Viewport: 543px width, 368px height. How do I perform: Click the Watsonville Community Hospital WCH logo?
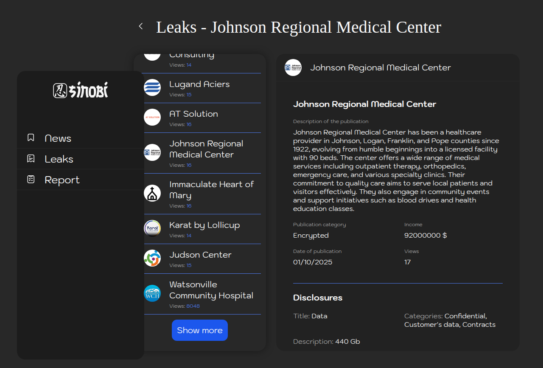point(152,293)
